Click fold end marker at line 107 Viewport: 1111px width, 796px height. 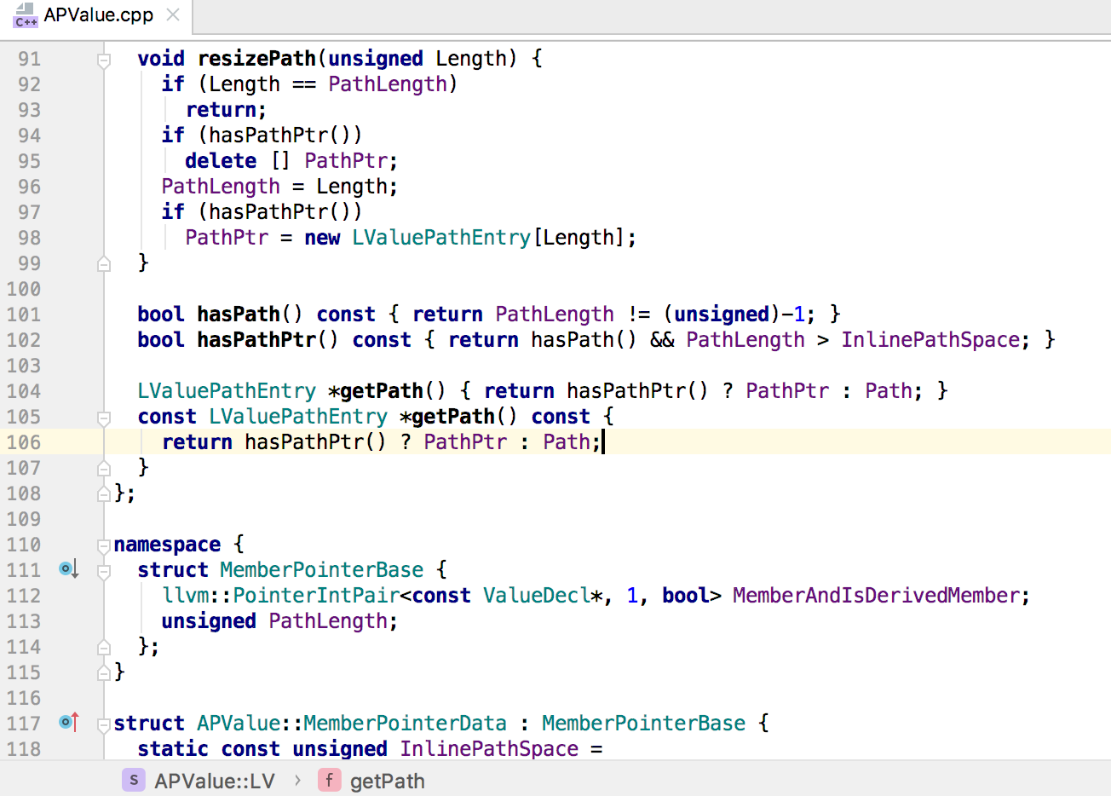pyautogui.click(x=104, y=468)
